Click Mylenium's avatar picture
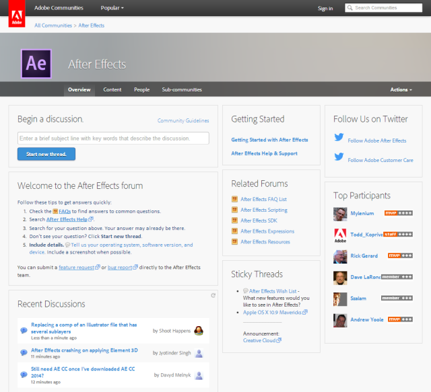This screenshot has width=431, height=392. coord(340,214)
